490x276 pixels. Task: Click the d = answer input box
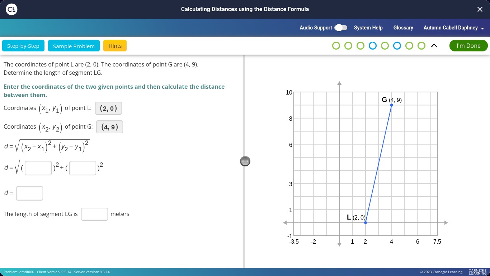[x=30, y=193]
